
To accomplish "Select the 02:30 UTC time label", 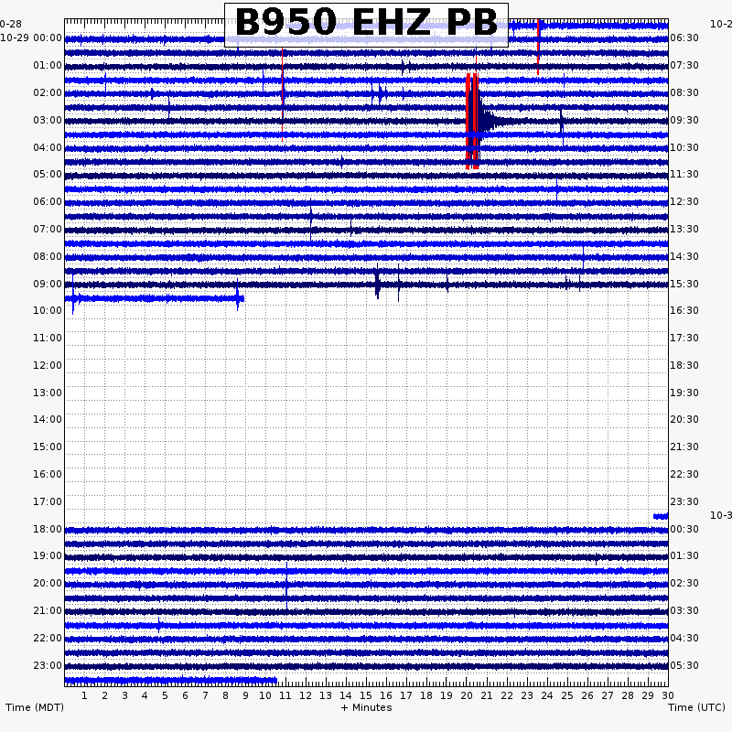I will pos(684,584).
